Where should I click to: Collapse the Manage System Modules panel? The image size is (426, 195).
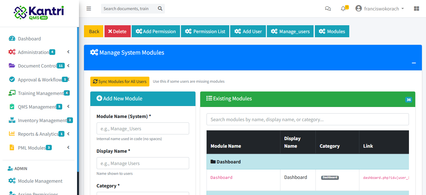click(414, 63)
